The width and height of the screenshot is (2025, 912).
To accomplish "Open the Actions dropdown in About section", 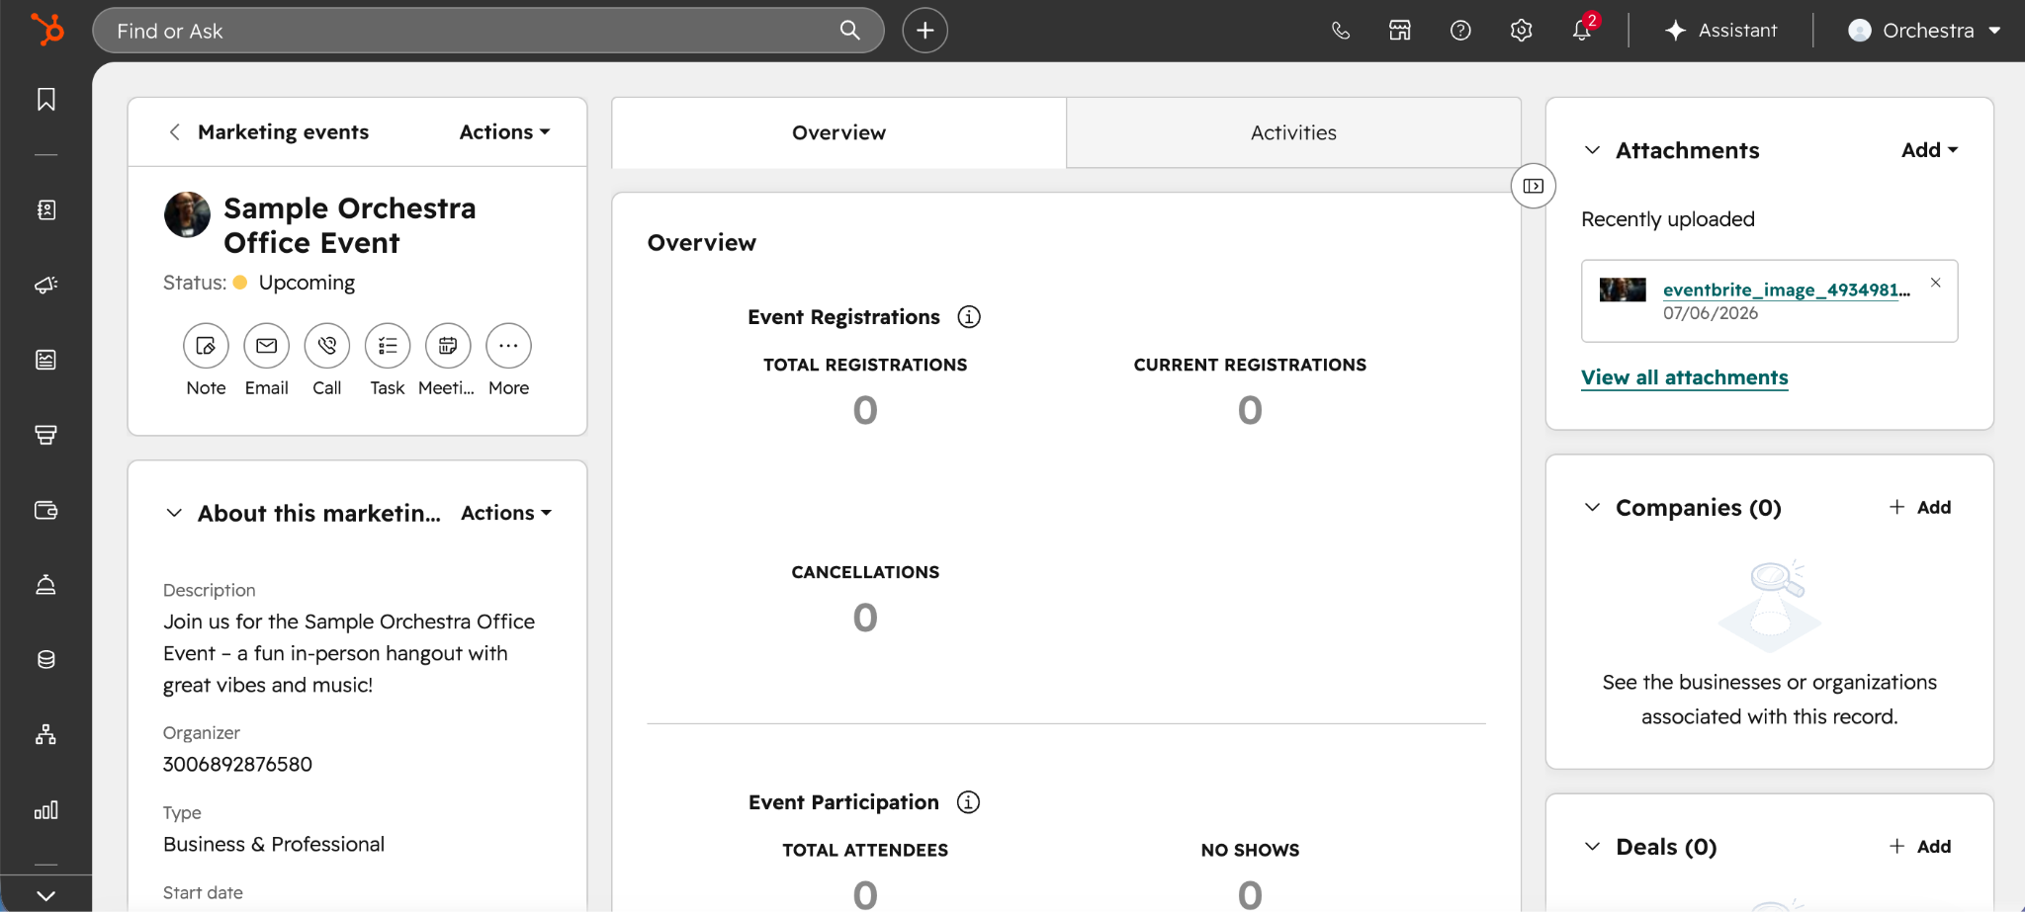I will [506, 513].
